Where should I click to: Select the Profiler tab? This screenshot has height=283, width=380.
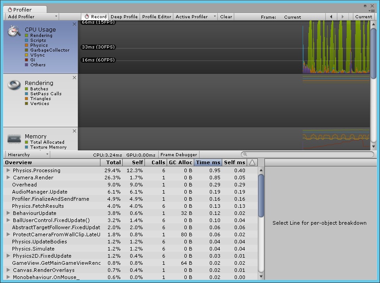coord(25,9)
